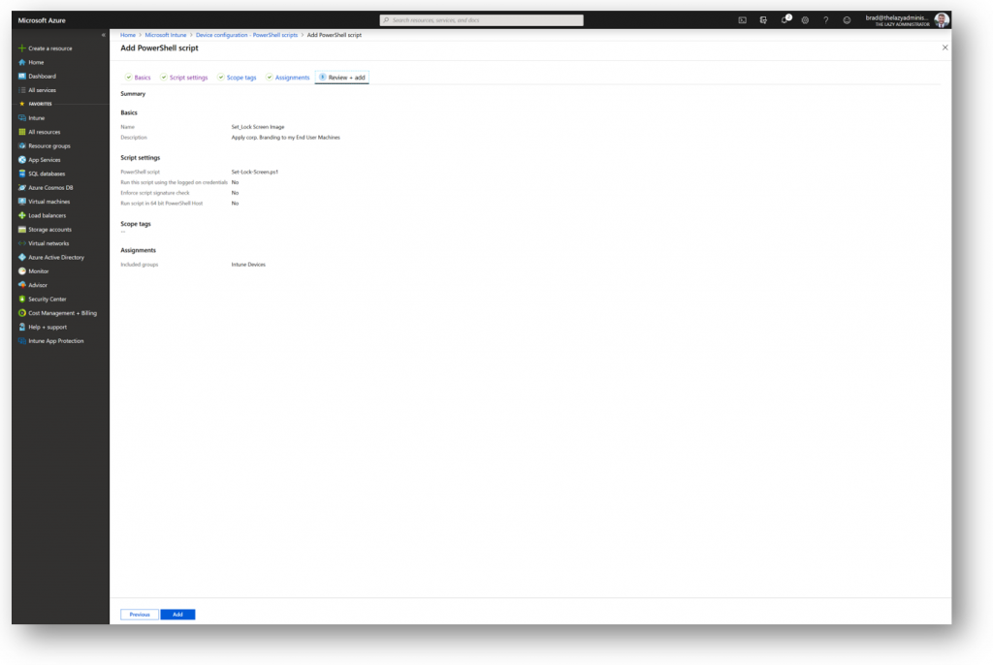Open the All services list icon

[22, 90]
